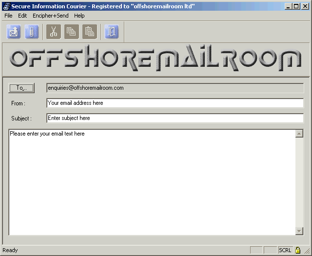Click the copy toolbar icon
Viewport: 312px width, 256px height.
[72, 32]
